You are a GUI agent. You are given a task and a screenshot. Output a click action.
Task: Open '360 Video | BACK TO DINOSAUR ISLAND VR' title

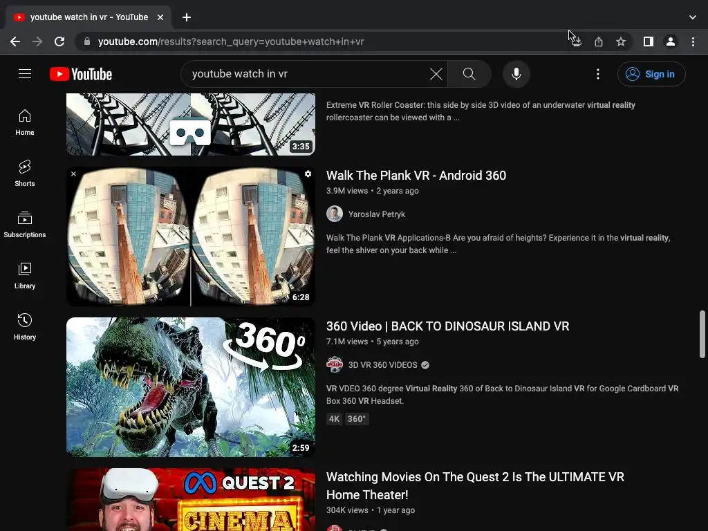click(x=447, y=326)
